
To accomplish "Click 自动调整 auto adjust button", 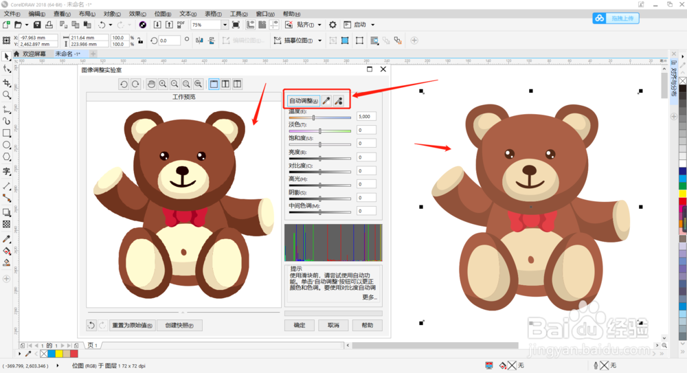I will pos(304,101).
